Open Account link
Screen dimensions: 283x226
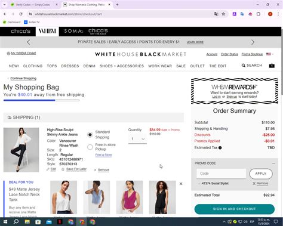coord(212,54)
